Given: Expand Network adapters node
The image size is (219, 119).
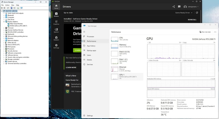Looking at the screenshot, I should pyautogui.click(x=4, y=40).
